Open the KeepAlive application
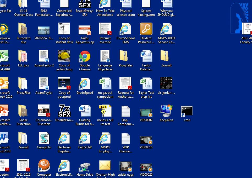 pyautogui.click(x=166, y=111)
